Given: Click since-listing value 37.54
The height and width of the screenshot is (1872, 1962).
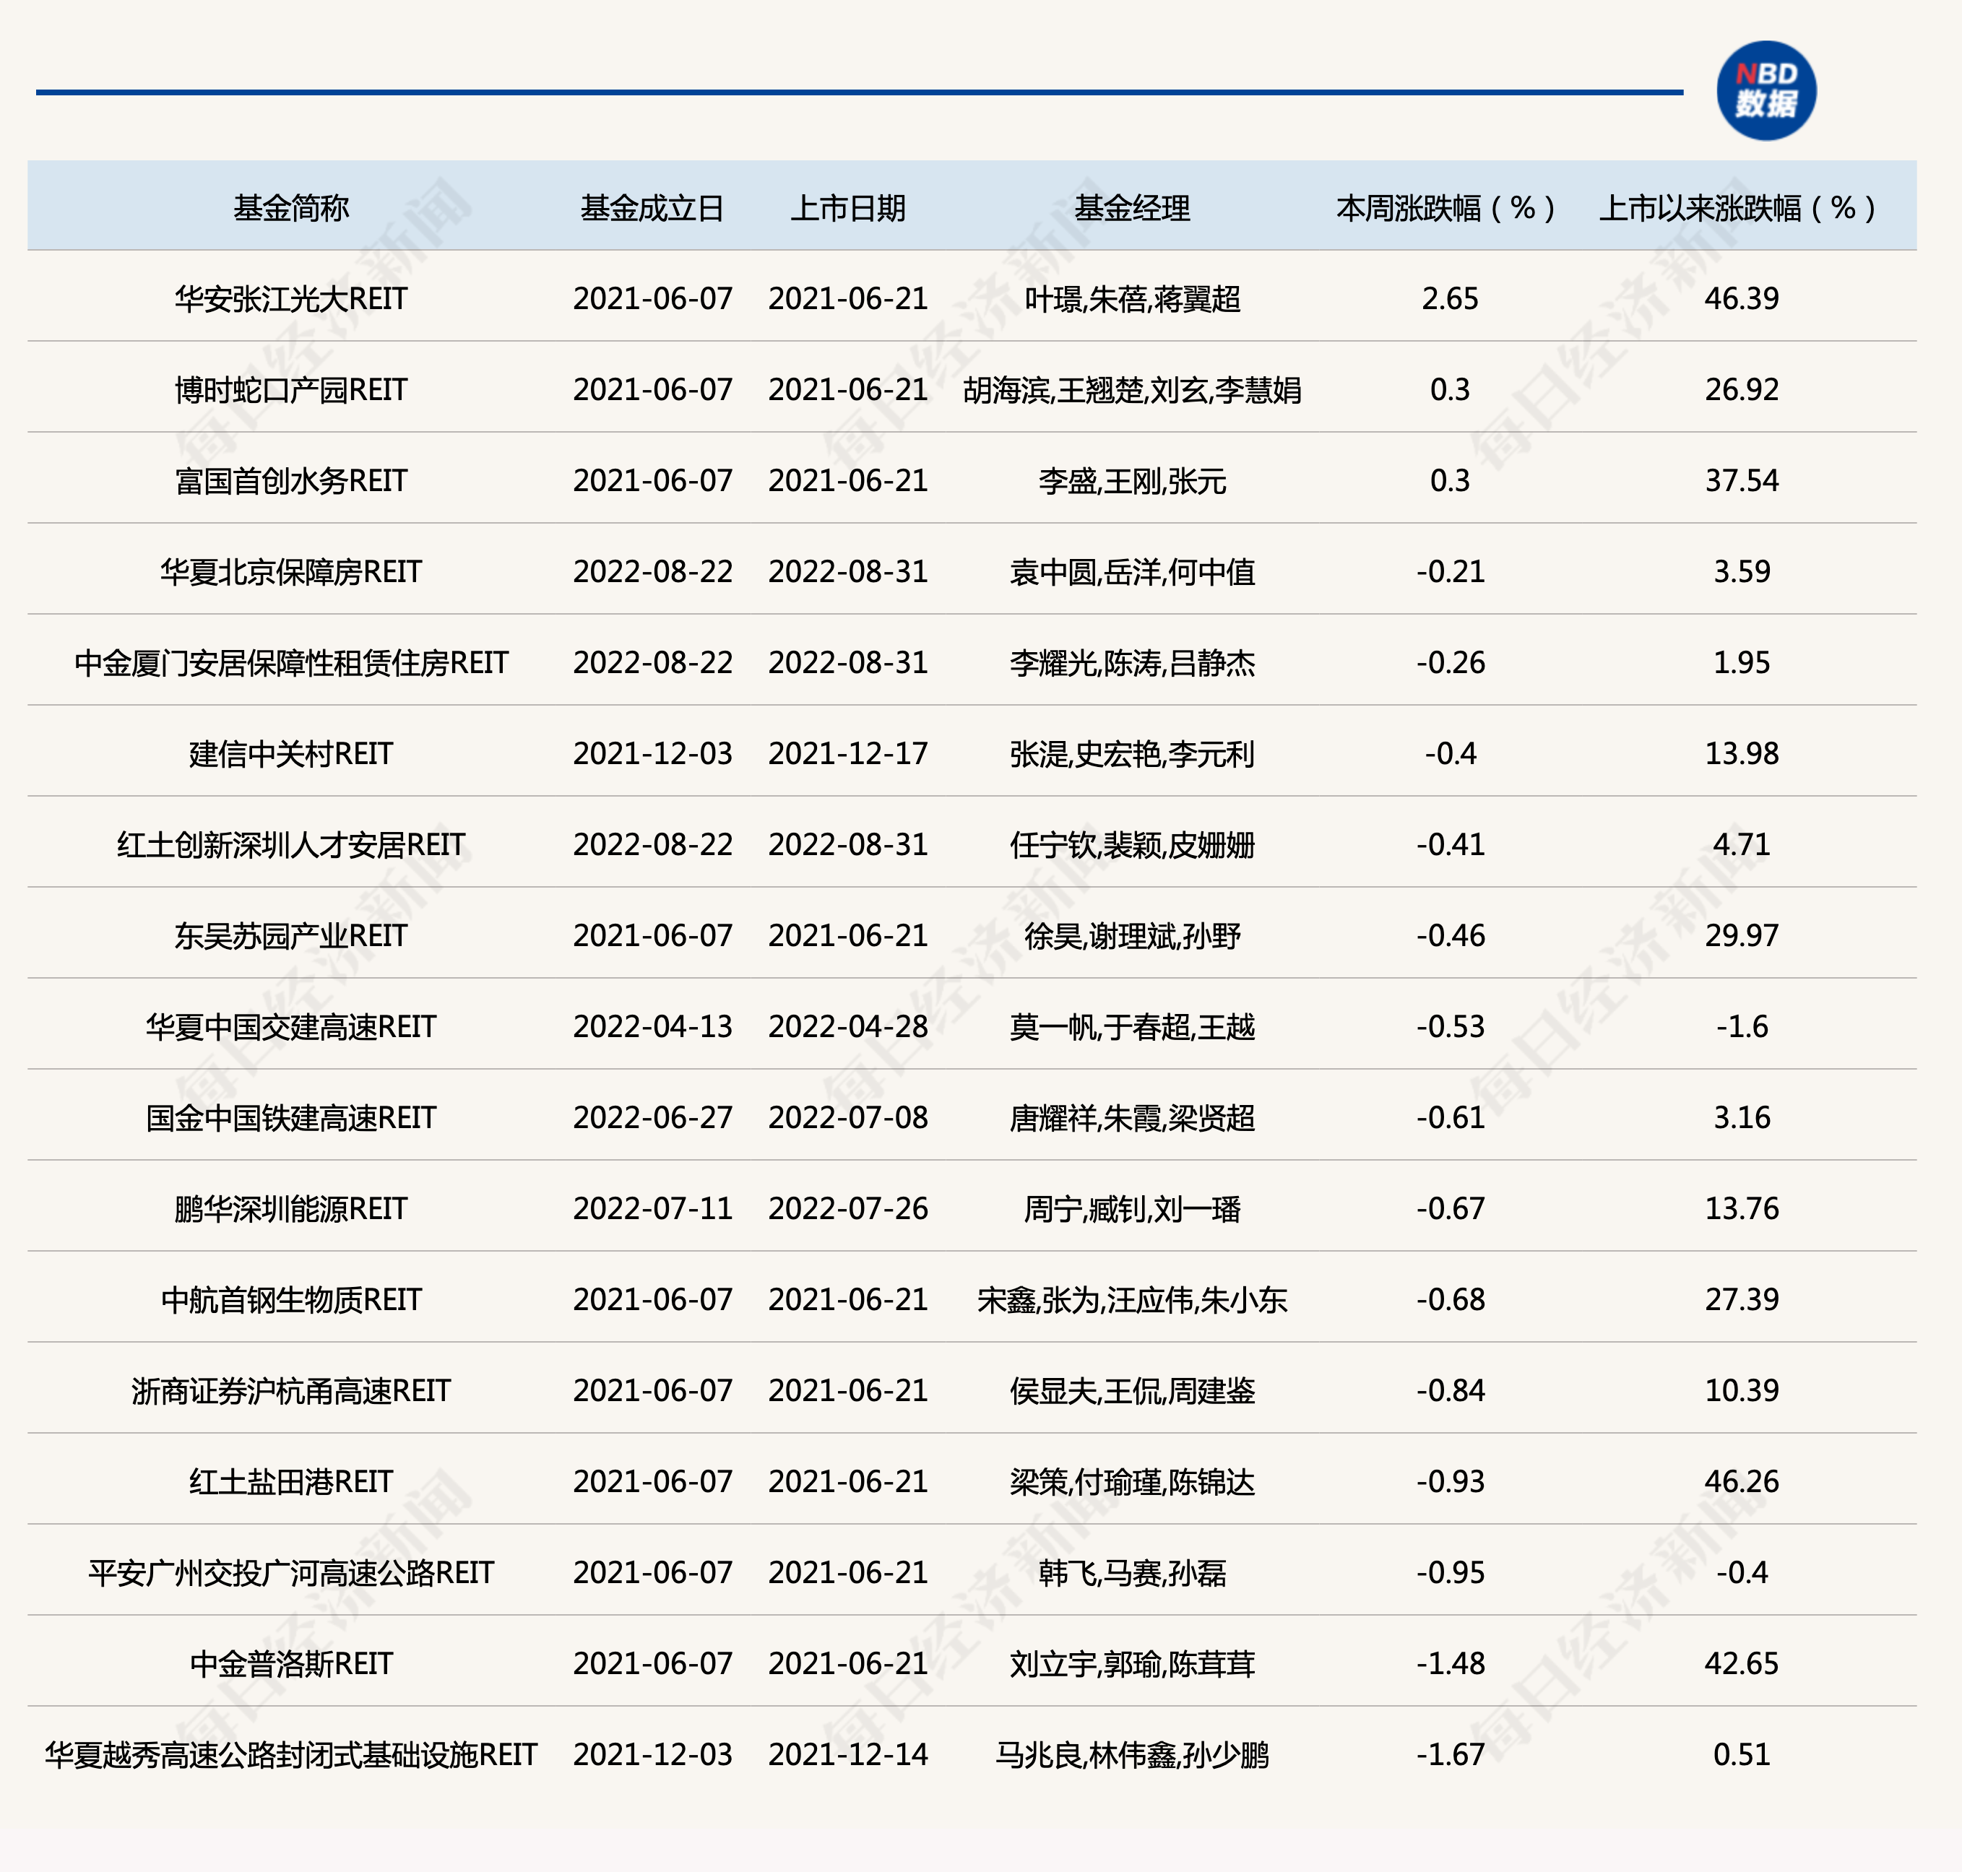Looking at the screenshot, I should point(1742,480).
